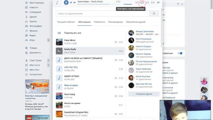Focus the audio search field

tap(103, 14)
